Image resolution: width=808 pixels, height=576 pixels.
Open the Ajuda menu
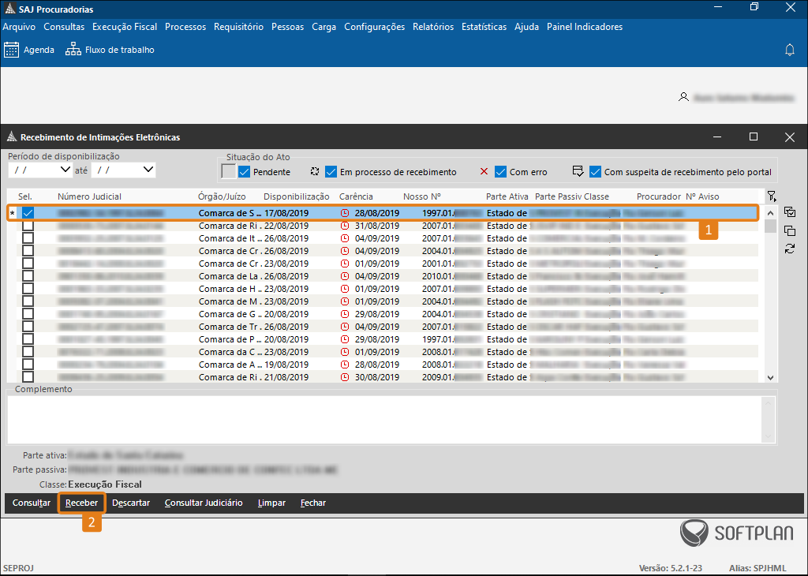click(526, 27)
